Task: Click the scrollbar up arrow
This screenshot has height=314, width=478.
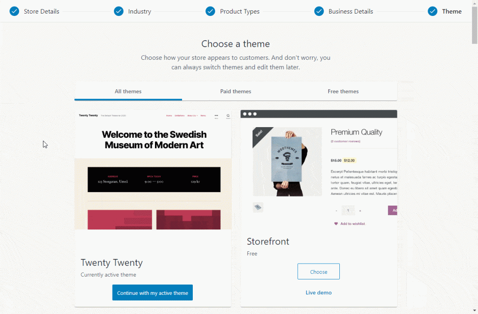Action: click(x=474, y=4)
